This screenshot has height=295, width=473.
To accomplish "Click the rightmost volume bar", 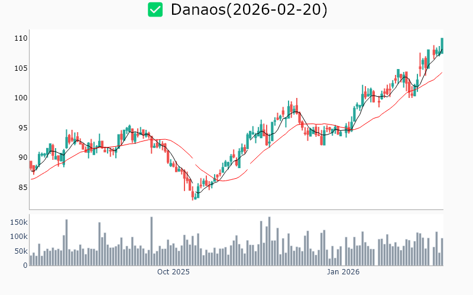I will pos(442,252).
